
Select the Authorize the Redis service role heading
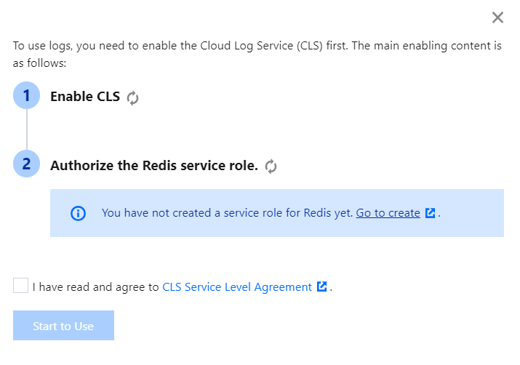(154, 166)
